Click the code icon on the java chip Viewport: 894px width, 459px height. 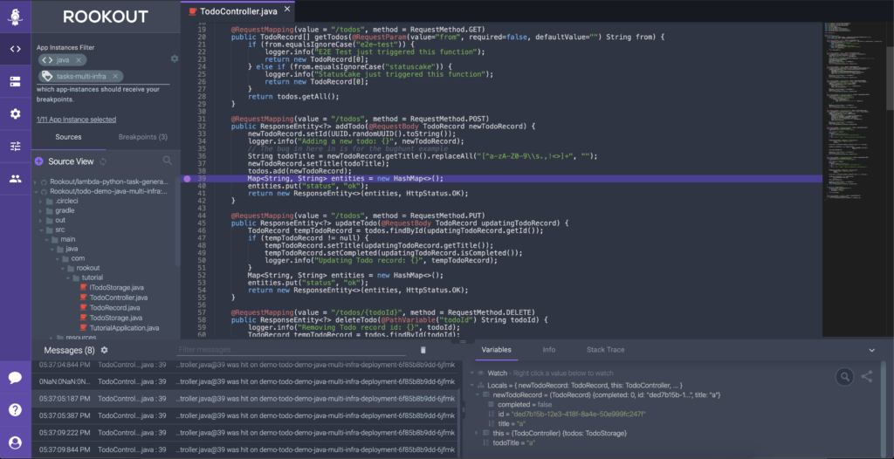[47, 60]
